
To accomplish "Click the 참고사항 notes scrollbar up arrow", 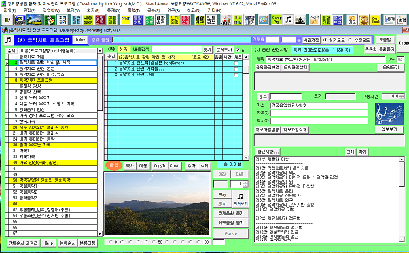I will tap(402, 160).
